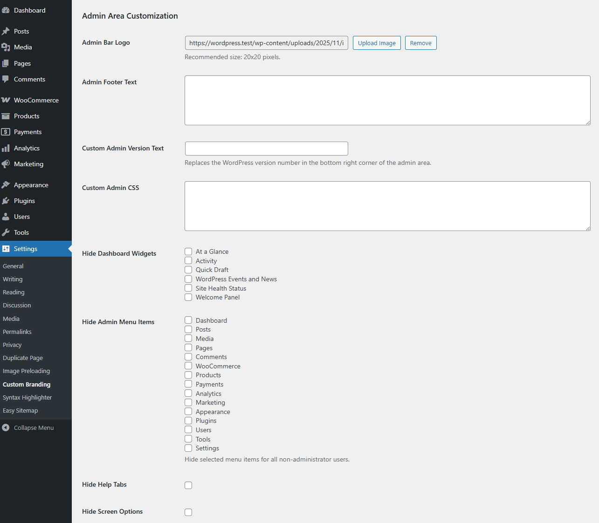
Task: Click the Tools wrench icon
Action: click(x=6, y=232)
